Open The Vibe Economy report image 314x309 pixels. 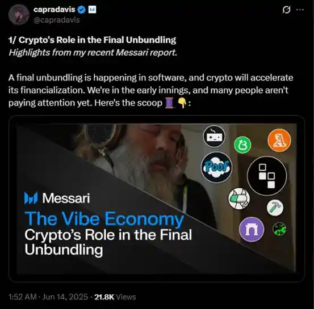[x=157, y=198]
